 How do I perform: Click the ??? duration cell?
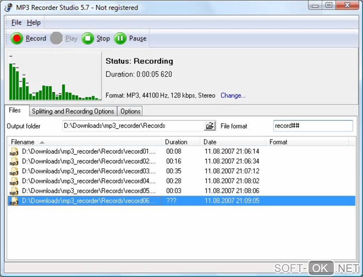click(171, 201)
